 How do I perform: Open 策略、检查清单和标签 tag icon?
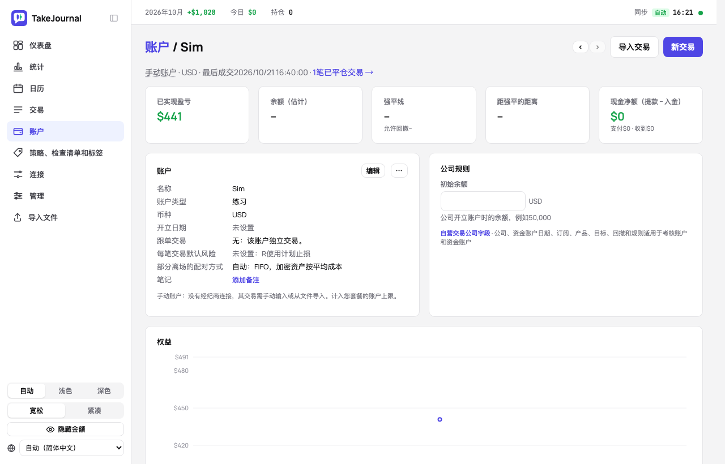pyautogui.click(x=18, y=153)
